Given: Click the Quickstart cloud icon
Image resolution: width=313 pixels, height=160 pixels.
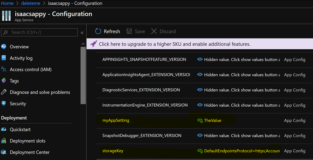Looking at the screenshot, I should [x=4, y=129].
